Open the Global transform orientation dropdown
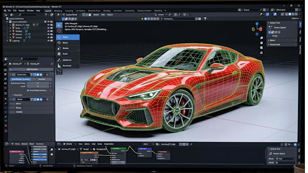The image size is (308, 173). coord(160,15)
